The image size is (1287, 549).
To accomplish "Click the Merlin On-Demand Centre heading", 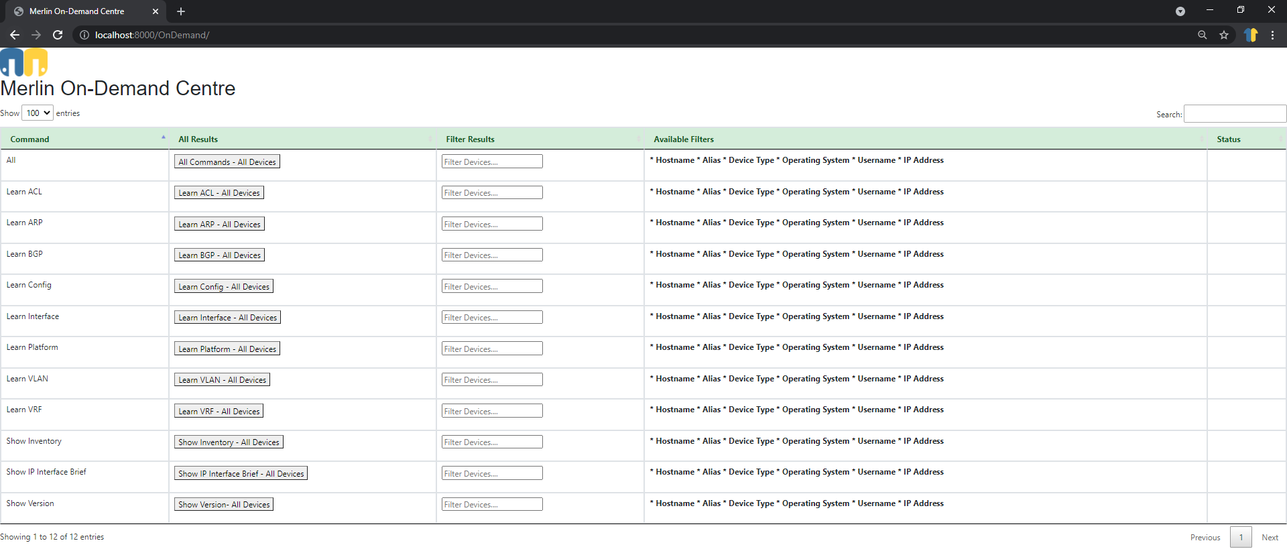I will point(118,88).
